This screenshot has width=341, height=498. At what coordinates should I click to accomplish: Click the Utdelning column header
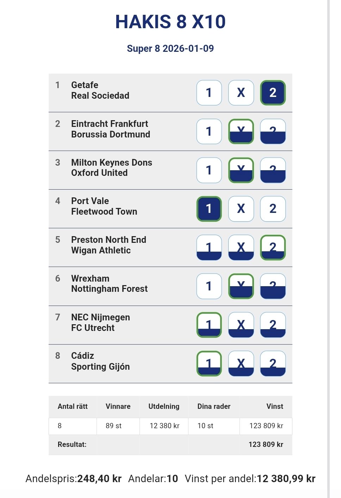[164, 406]
